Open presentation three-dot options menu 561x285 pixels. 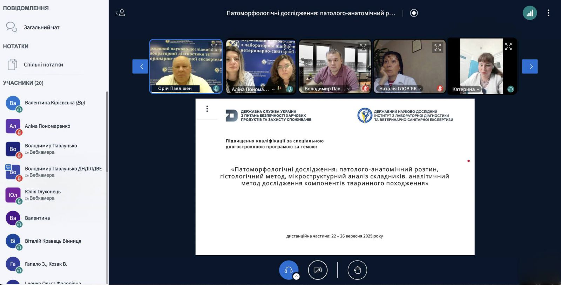pos(207,109)
